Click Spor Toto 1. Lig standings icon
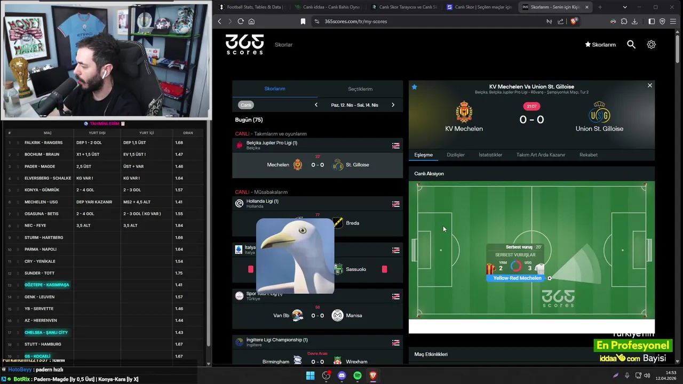683x384 pixels. click(396, 296)
